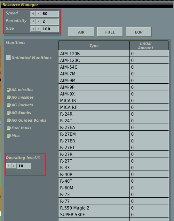Click the amount cell for R-77
This screenshot has width=174, height=221.
click(146, 201)
